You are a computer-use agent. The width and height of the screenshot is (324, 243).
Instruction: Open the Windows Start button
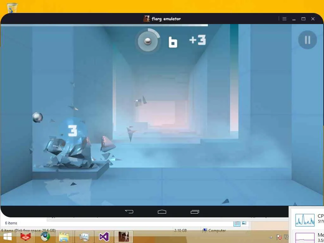pos(8,237)
